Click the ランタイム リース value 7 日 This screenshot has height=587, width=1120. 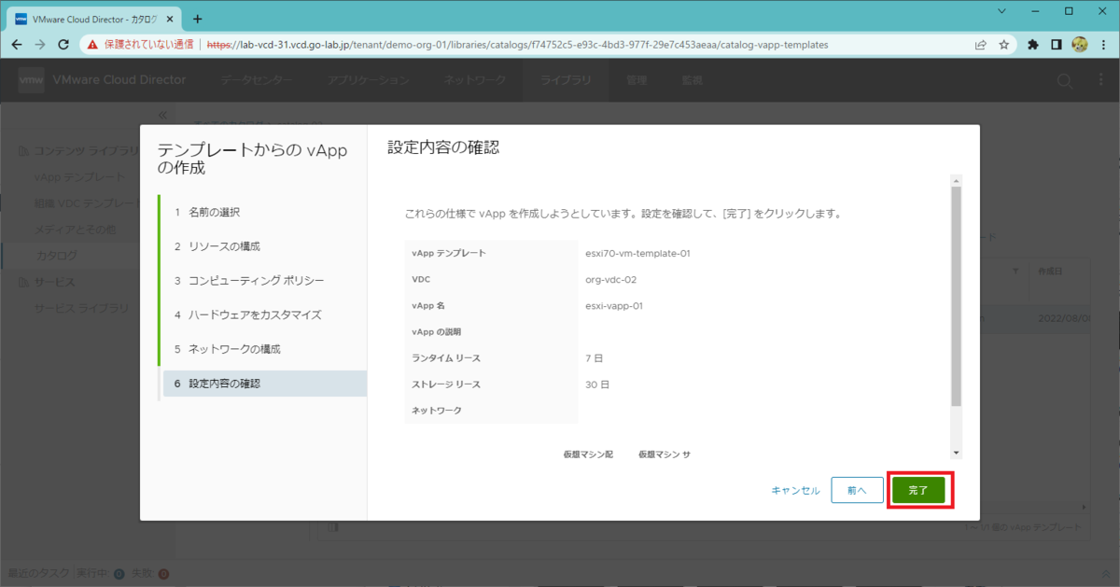point(595,357)
